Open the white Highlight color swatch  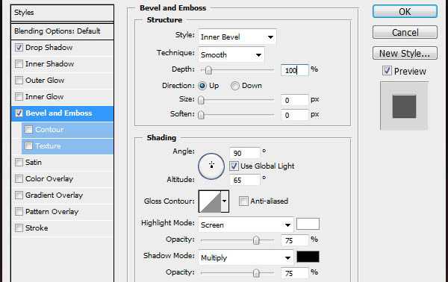tap(308, 224)
